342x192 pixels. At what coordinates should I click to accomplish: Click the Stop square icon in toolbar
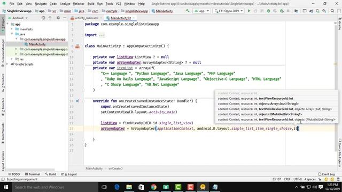point(289,11)
